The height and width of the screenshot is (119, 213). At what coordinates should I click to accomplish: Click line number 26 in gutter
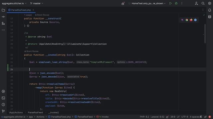12,69
